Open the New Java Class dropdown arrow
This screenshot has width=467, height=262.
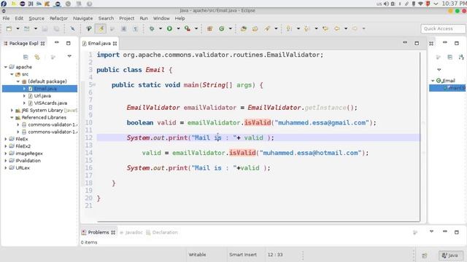(231, 29)
